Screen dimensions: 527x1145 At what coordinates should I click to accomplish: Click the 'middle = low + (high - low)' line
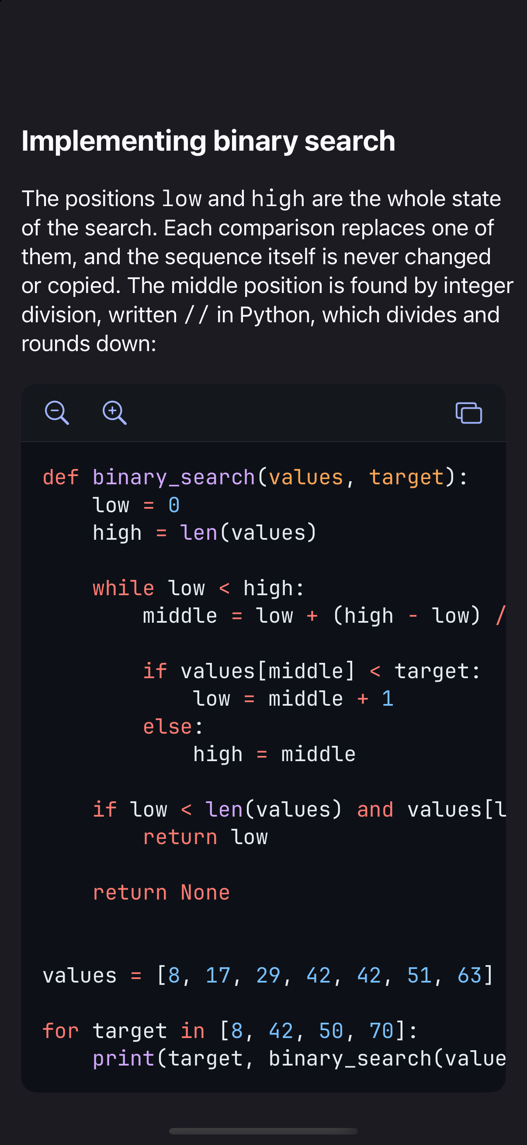[x=324, y=616]
